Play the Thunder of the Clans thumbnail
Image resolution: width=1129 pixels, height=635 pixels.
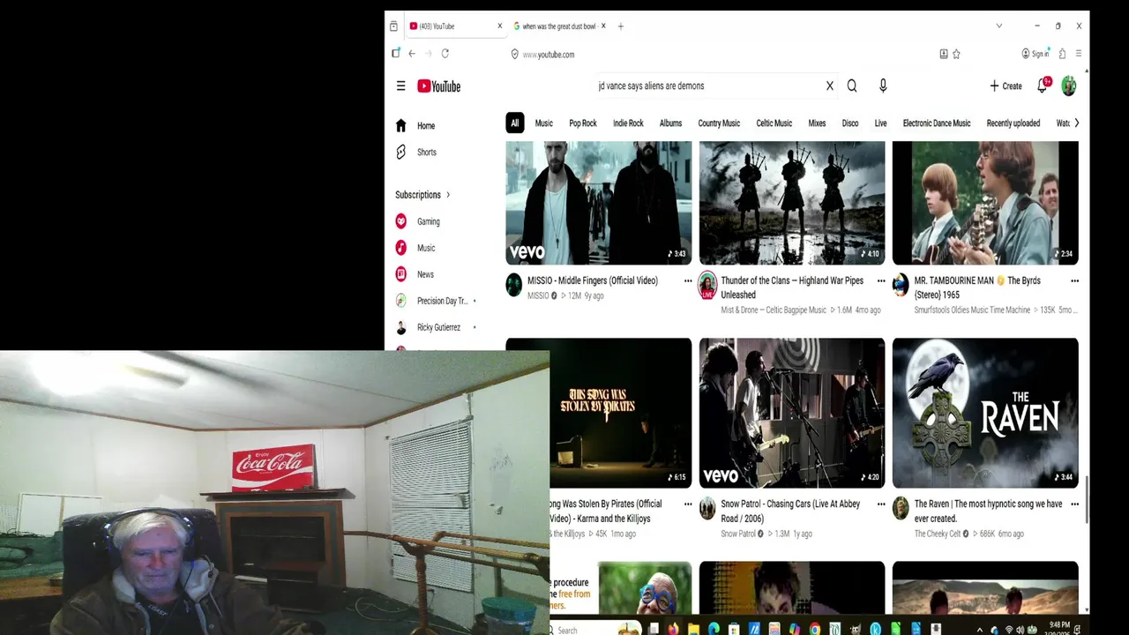[792, 203]
